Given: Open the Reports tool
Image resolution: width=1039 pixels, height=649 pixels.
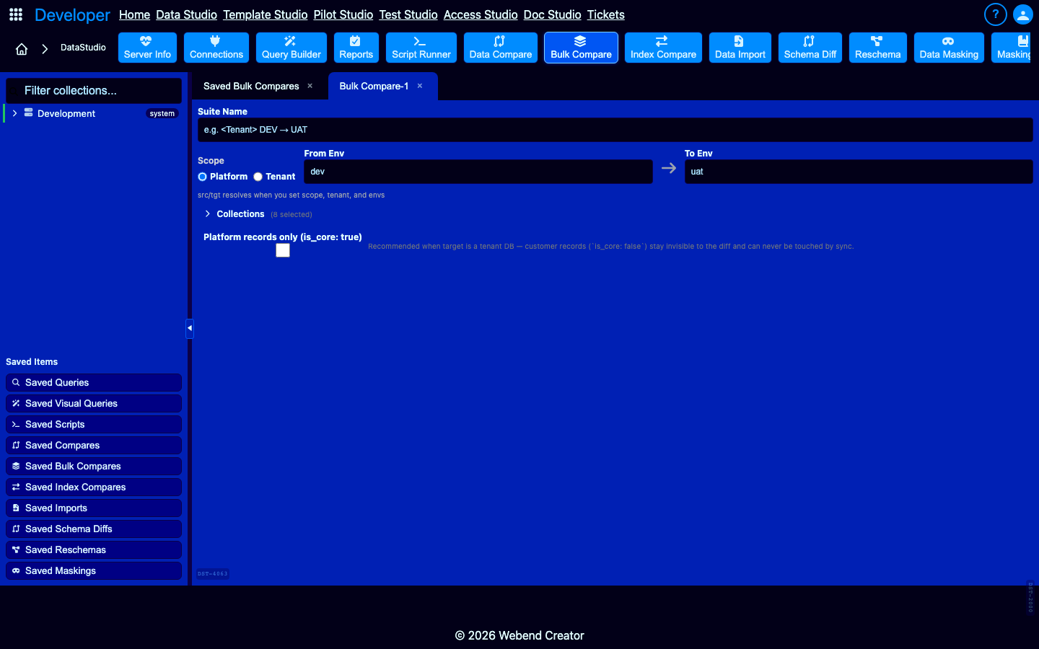Looking at the screenshot, I should (x=356, y=48).
